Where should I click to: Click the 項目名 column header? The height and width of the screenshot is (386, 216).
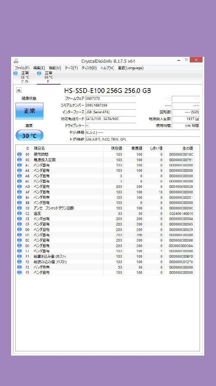click(x=39, y=148)
